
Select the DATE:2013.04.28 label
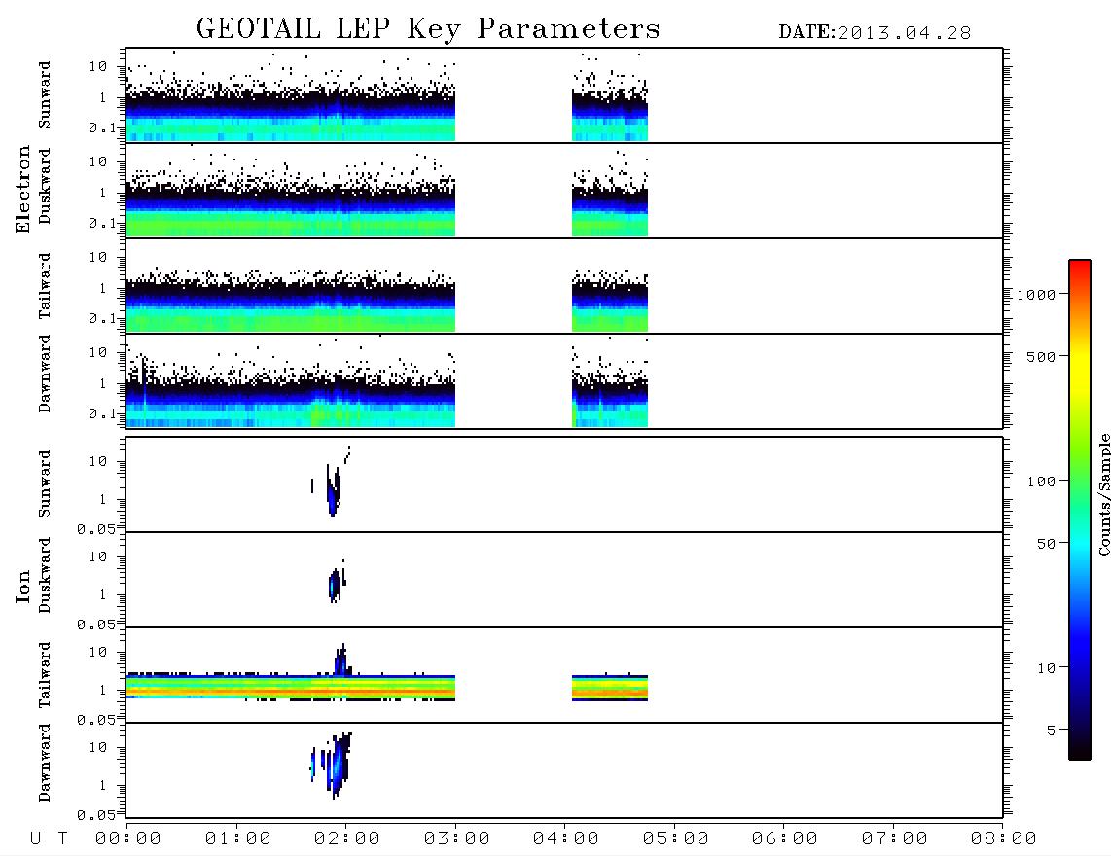875,33
